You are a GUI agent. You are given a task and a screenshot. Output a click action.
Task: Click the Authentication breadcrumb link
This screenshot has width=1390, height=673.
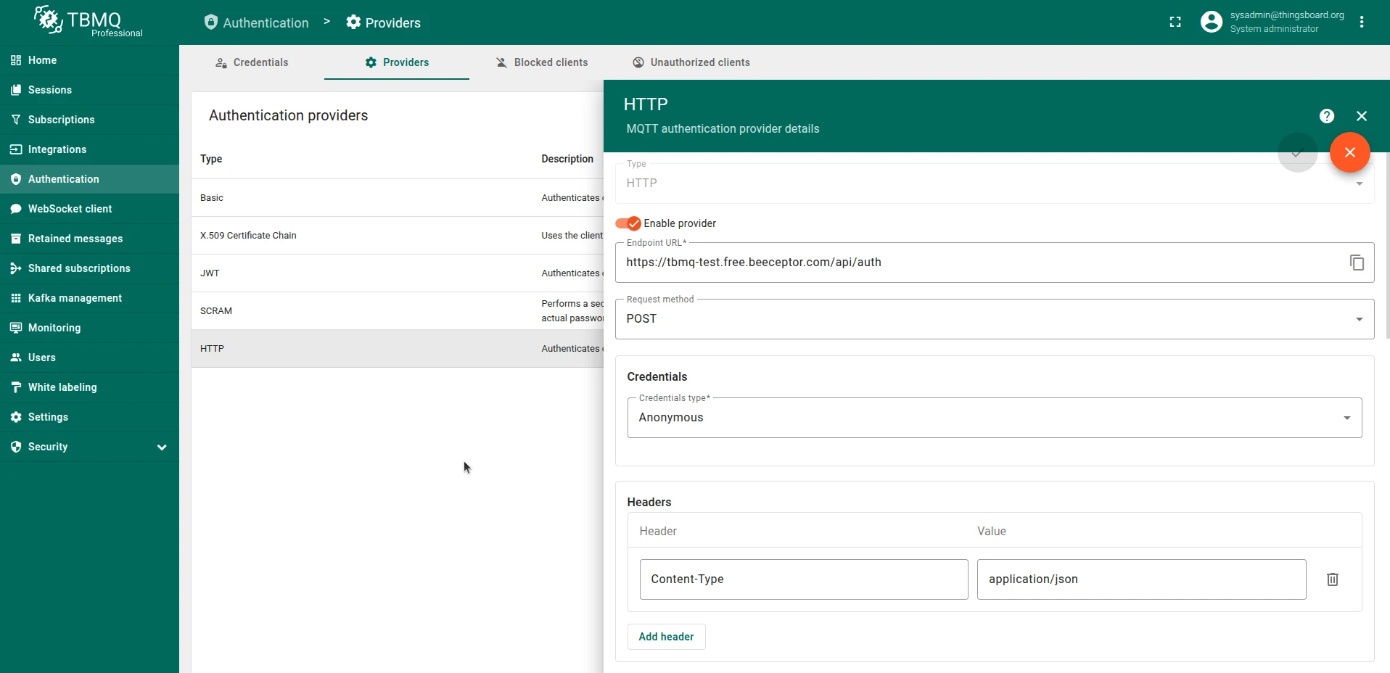pyautogui.click(x=257, y=22)
